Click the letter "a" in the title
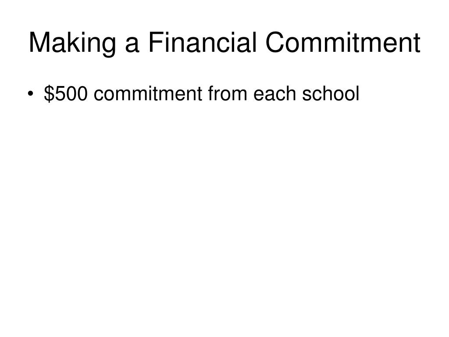This screenshot has height=337, width=449. pos(132,45)
